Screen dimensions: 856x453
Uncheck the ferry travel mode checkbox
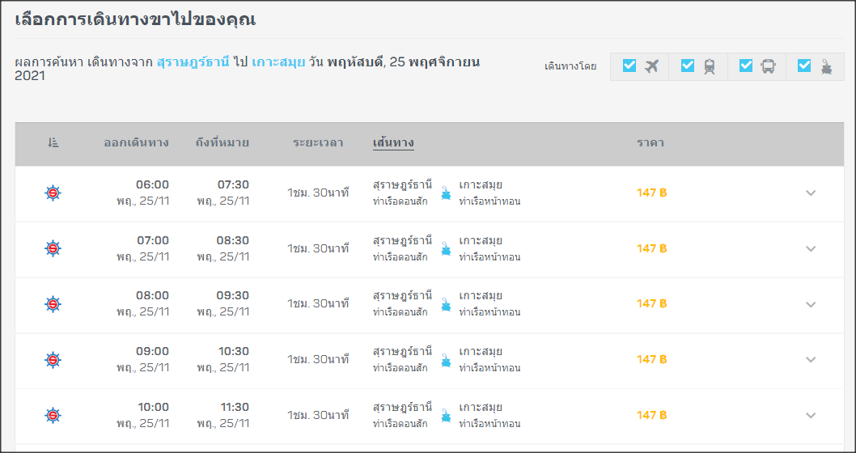tap(804, 66)
